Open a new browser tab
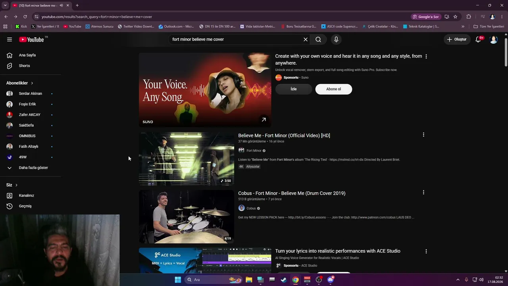The height and width of the screenshot is (286, 508). (77, 6)
